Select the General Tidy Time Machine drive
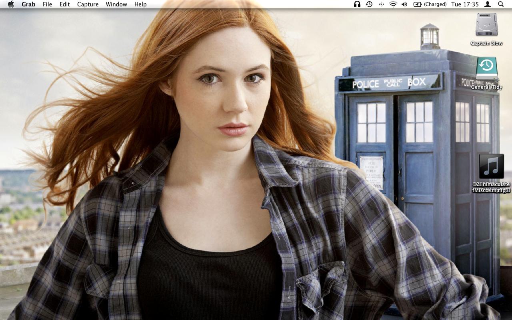Viewport: 512px width, 320px height. click(487, 68)
